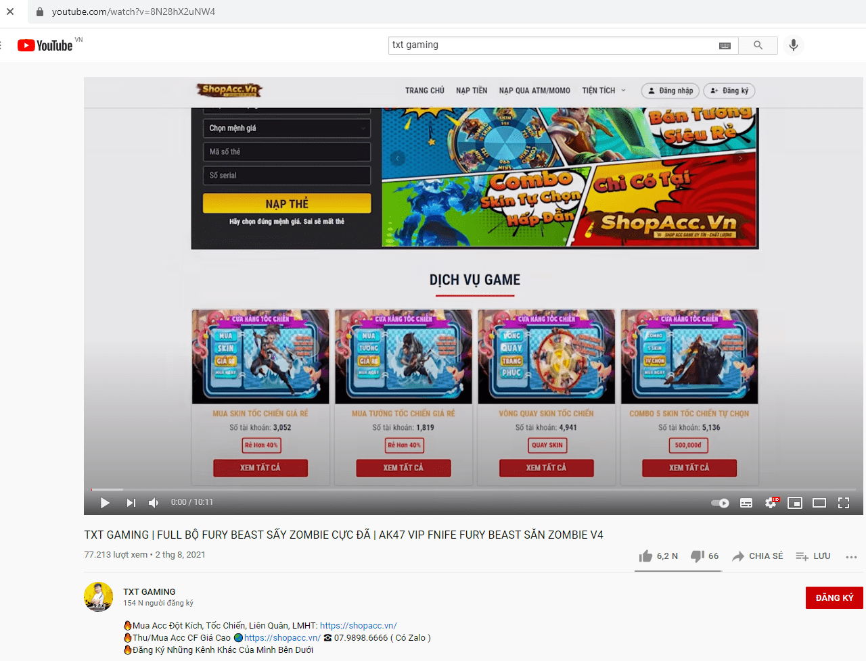Click XEM TẤT CẢ under MUA TƯỚNG
The width and height of the screenshot is (866, 661).
click(403, 468)
